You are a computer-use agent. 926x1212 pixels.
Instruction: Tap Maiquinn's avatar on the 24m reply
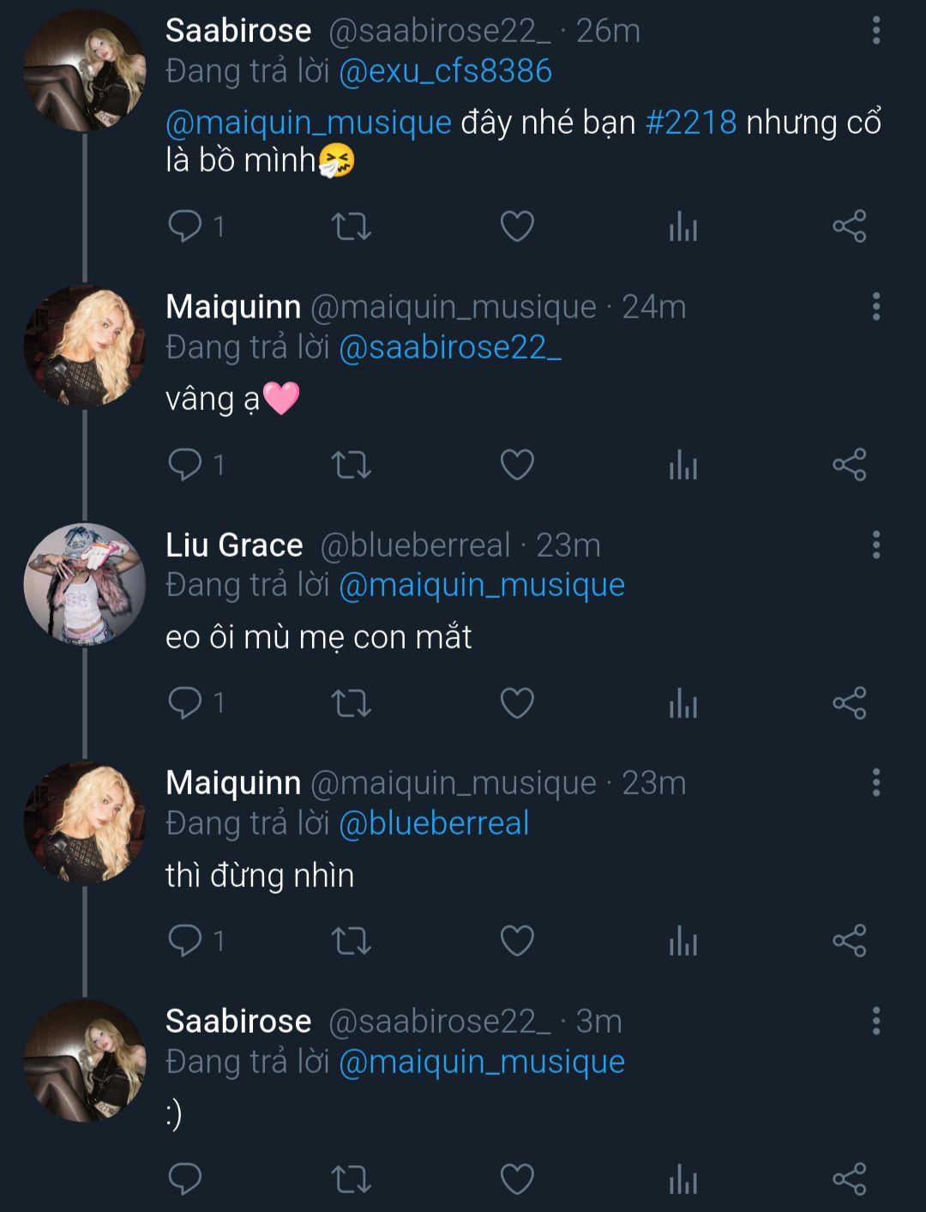[x=84, y=346]
